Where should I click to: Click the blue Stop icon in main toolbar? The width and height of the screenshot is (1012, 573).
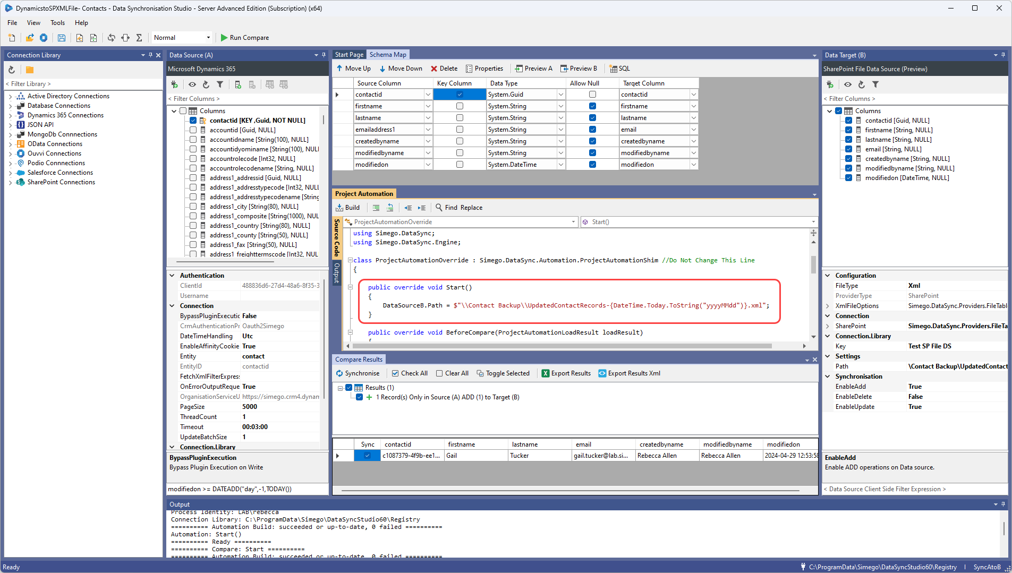[44, 38]
